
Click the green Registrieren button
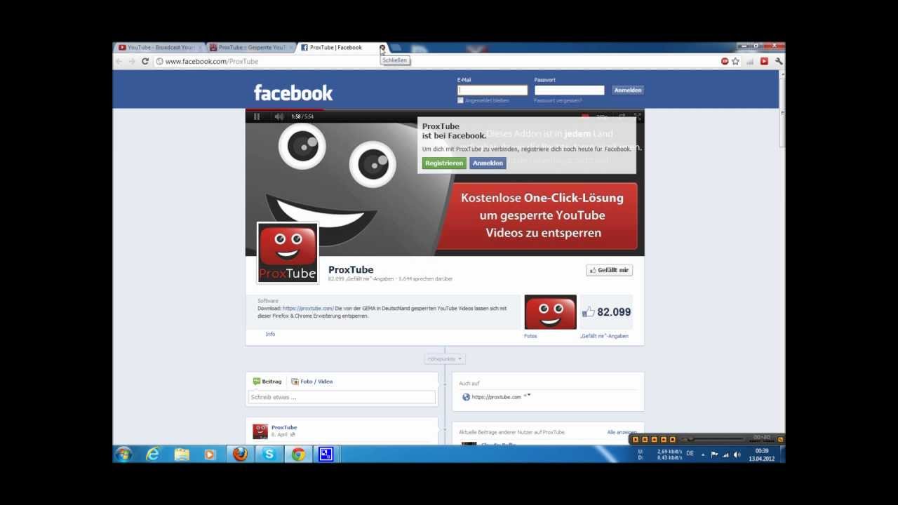click(x=444, y=163)
